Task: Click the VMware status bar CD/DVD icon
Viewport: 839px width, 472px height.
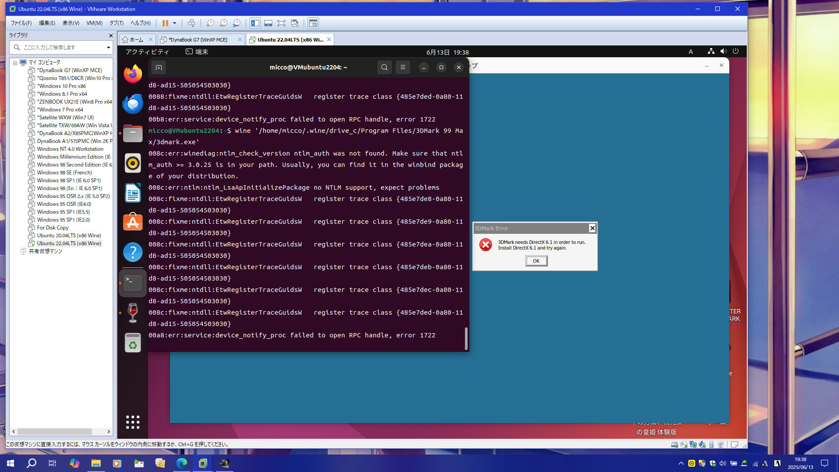Action: tap(683, 444)
